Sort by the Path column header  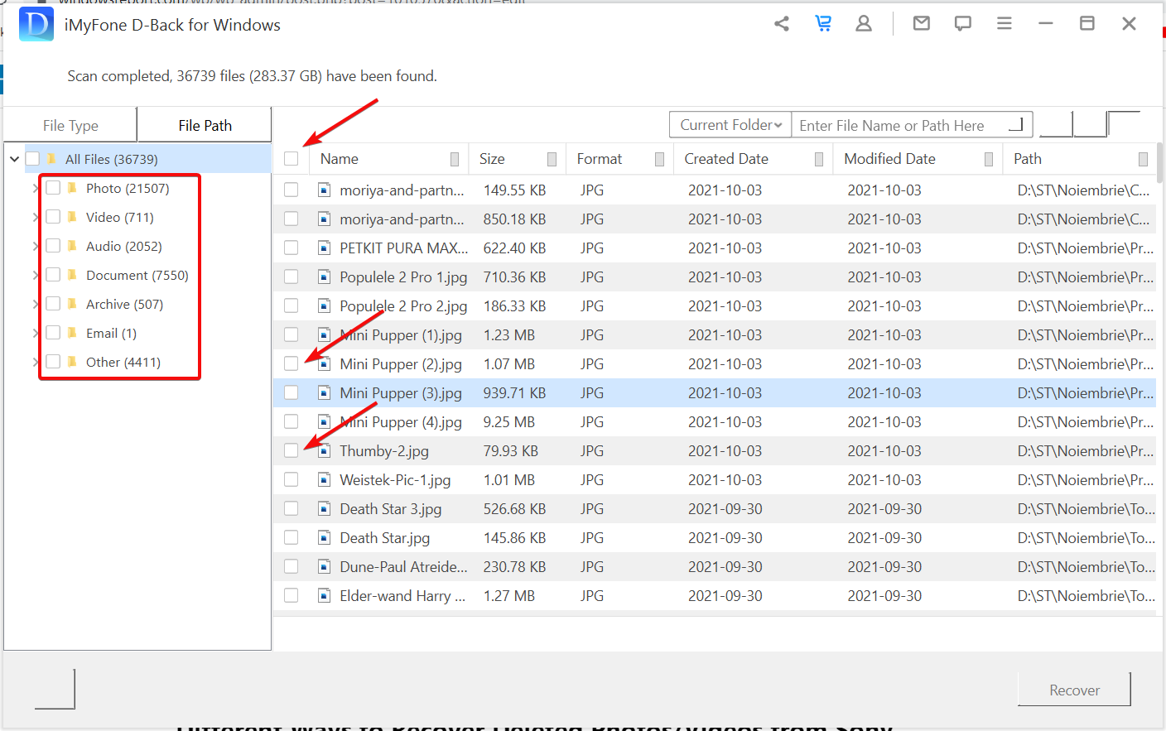1080,159
